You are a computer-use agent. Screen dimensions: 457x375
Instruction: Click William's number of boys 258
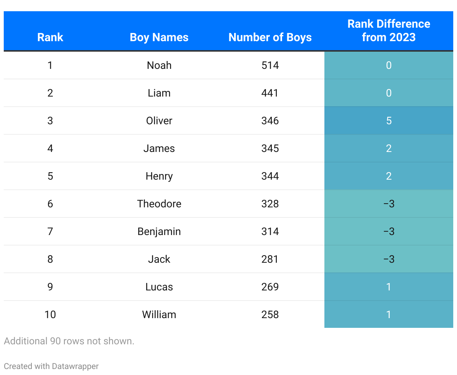coord(270,315)
